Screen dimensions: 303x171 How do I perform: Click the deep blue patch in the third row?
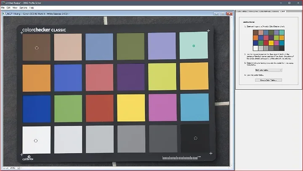pyautogui.click(x=37, y=109)
